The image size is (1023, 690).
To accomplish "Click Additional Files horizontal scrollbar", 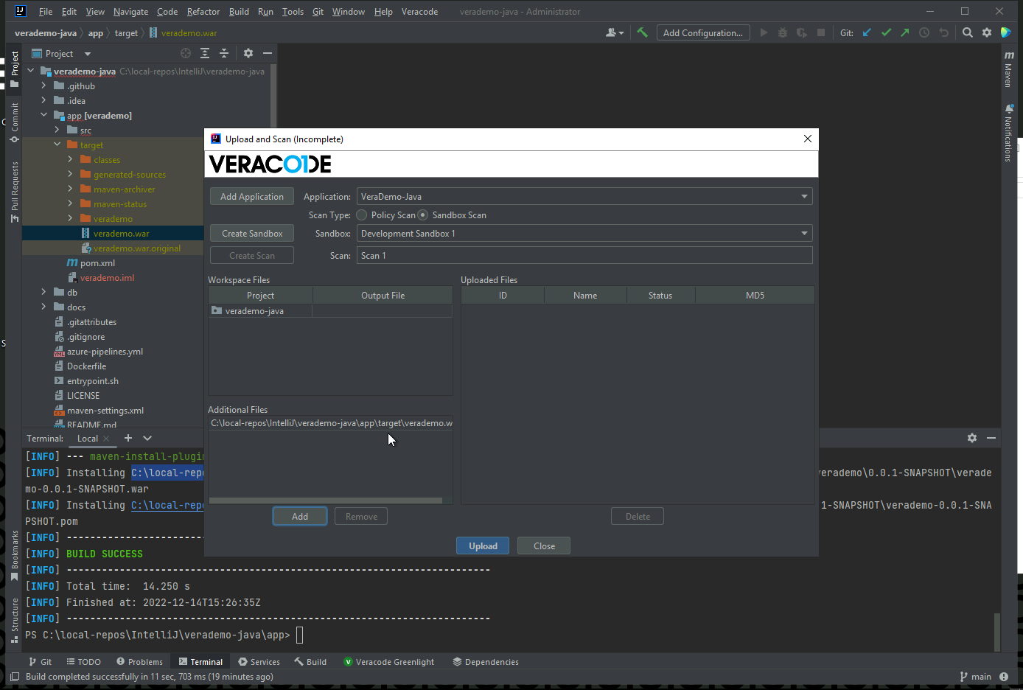I will click(326, 501).
